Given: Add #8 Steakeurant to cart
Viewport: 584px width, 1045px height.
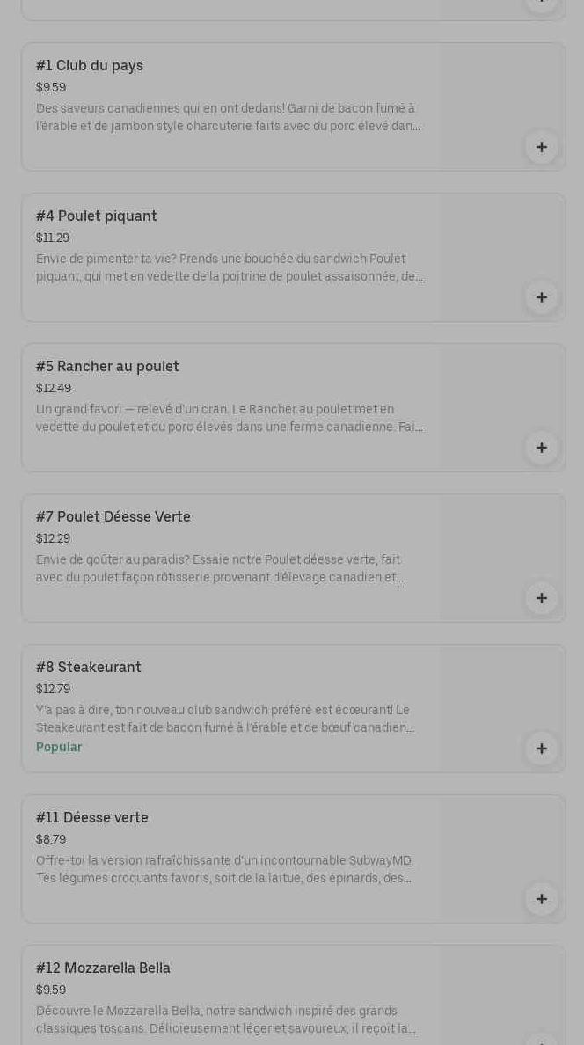Looking at the screenshot, I should (541, 749).
